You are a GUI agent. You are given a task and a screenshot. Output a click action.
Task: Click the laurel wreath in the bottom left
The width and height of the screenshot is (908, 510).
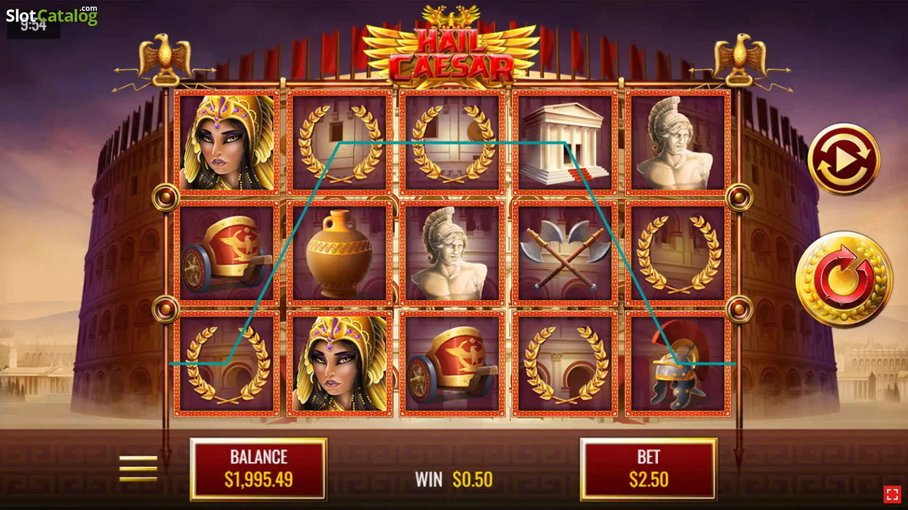(227, 364)
